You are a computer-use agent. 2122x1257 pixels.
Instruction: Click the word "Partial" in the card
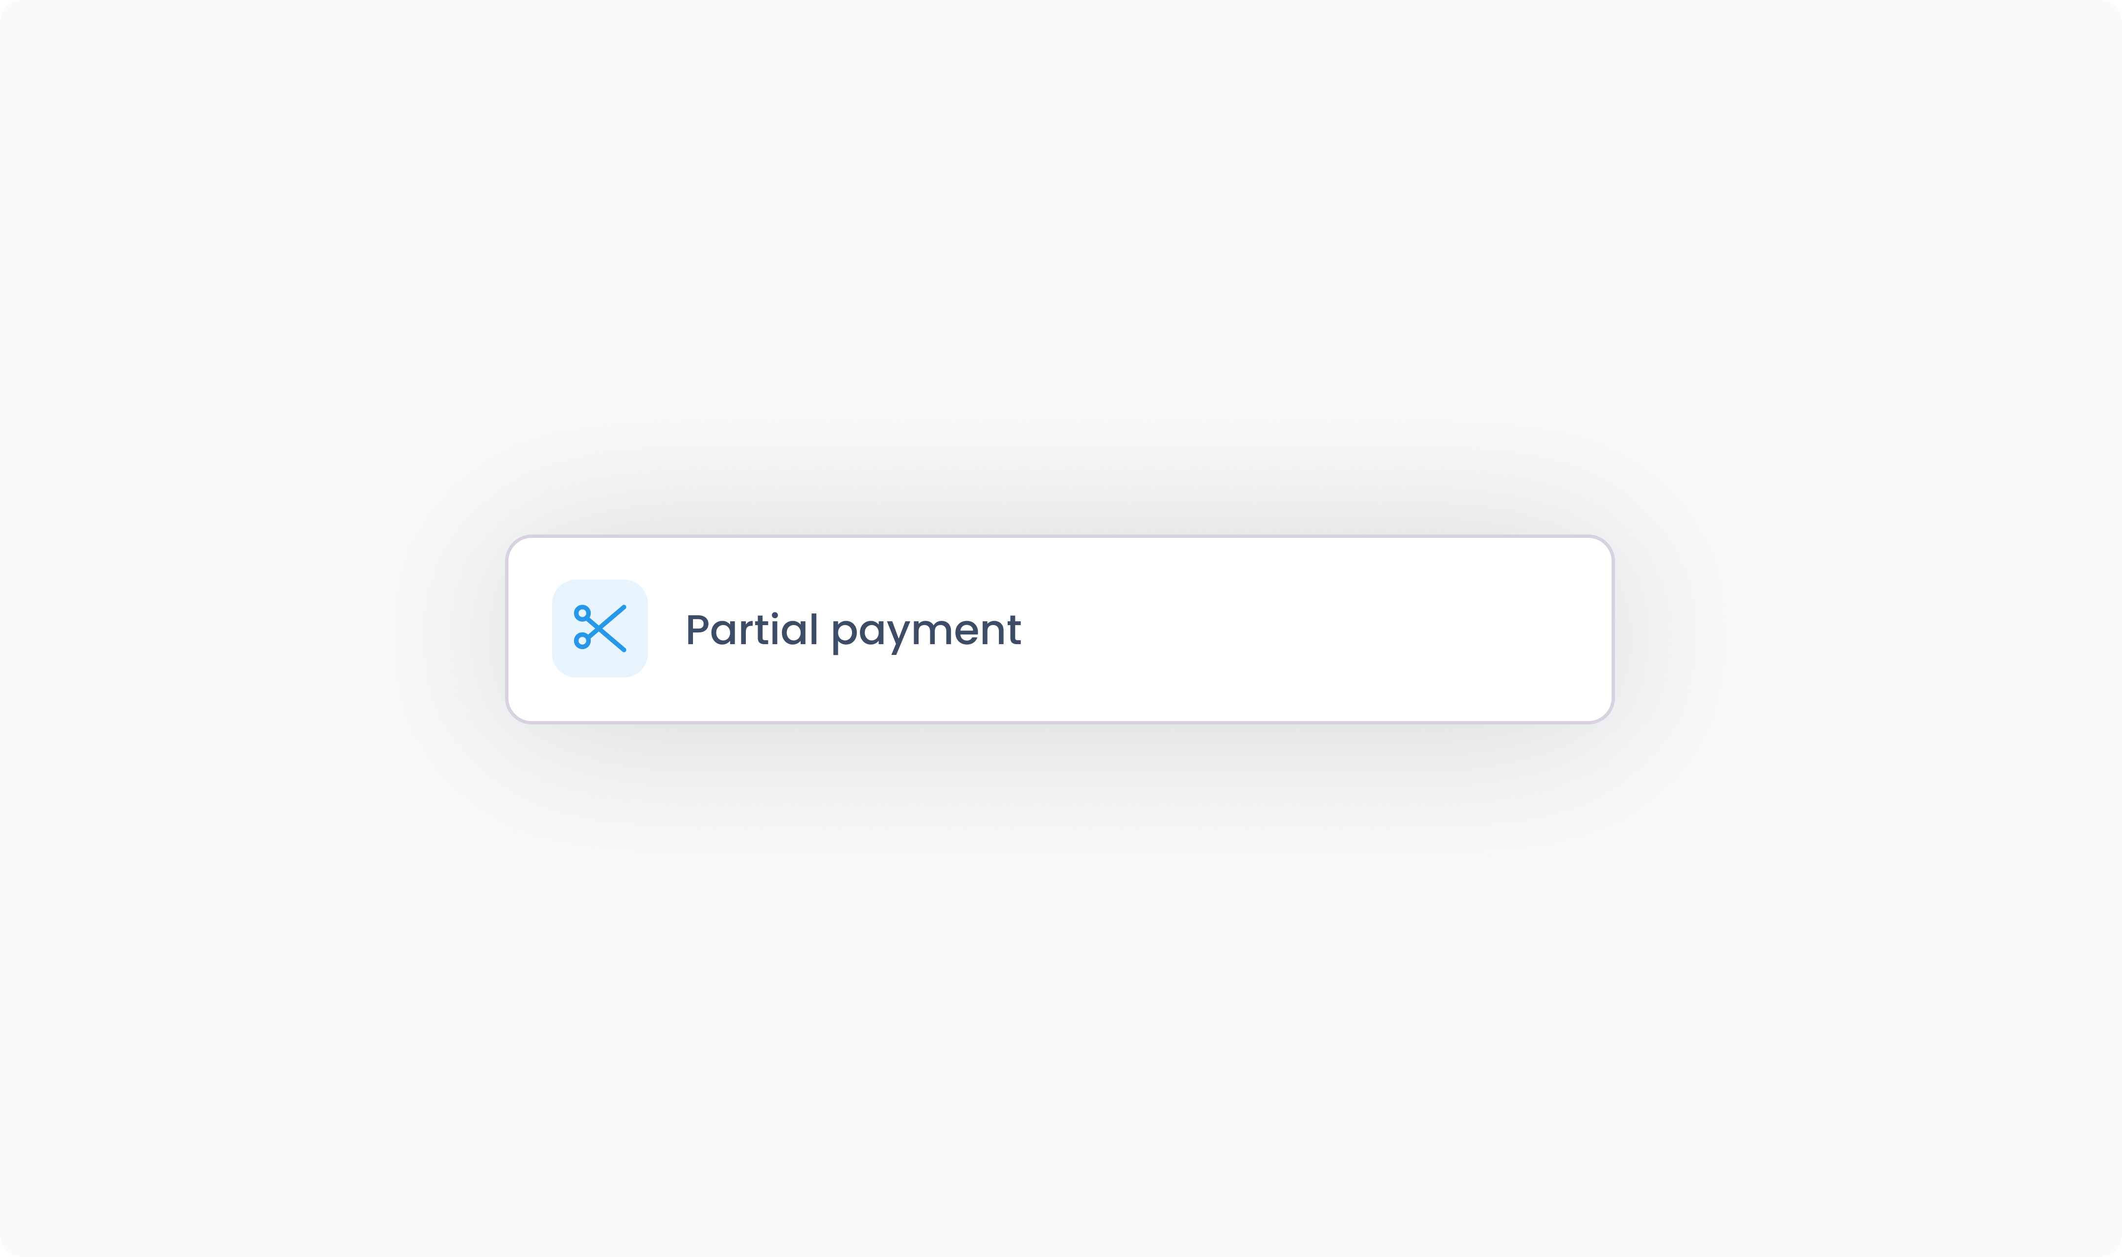click(x=752, y=628)
